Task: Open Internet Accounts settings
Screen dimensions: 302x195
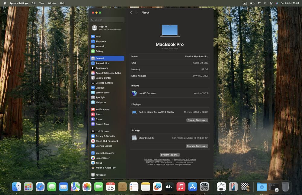Action: tap(107, 153)
